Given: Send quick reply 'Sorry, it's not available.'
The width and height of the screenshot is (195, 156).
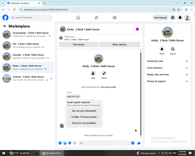Looking at the screenshot, I should coord(84,123).
